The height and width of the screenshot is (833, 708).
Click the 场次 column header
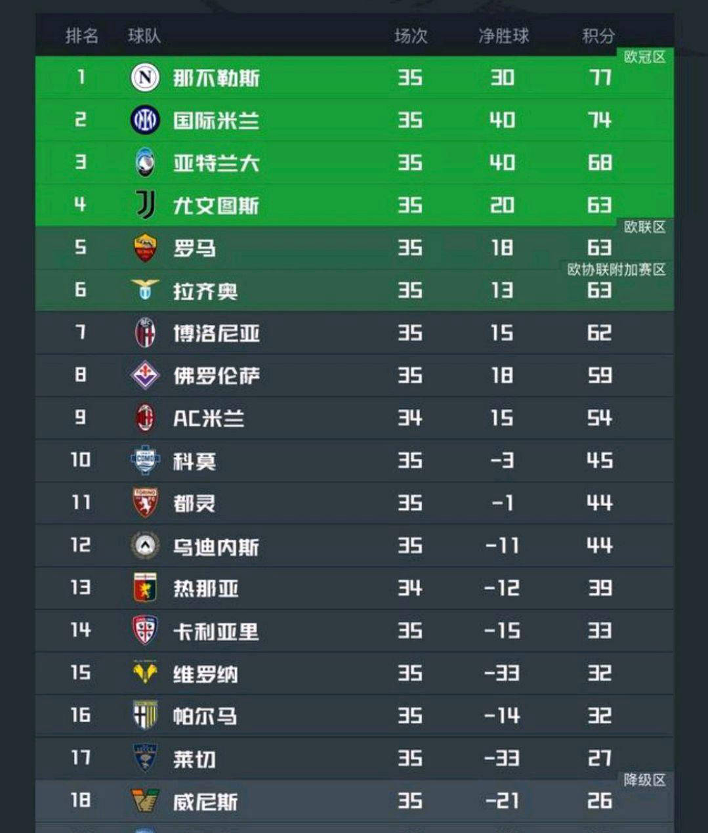pyautogui.click(x=411, y=35)
